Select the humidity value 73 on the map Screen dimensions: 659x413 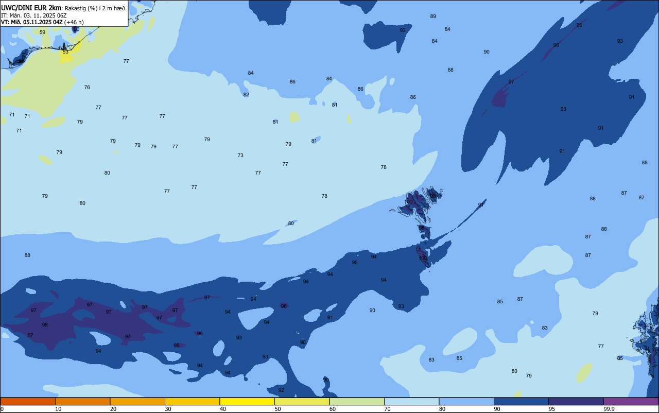click(240, 156)
